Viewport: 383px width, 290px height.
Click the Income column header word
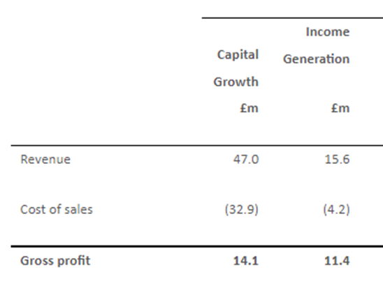coord(328,32)
